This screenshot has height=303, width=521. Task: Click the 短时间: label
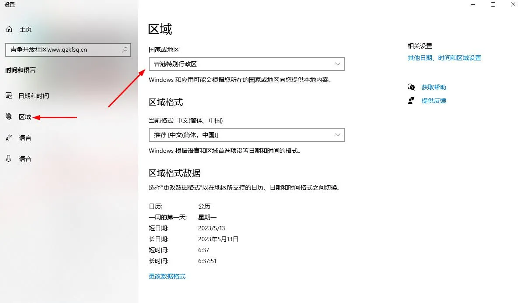click(158, 250)
